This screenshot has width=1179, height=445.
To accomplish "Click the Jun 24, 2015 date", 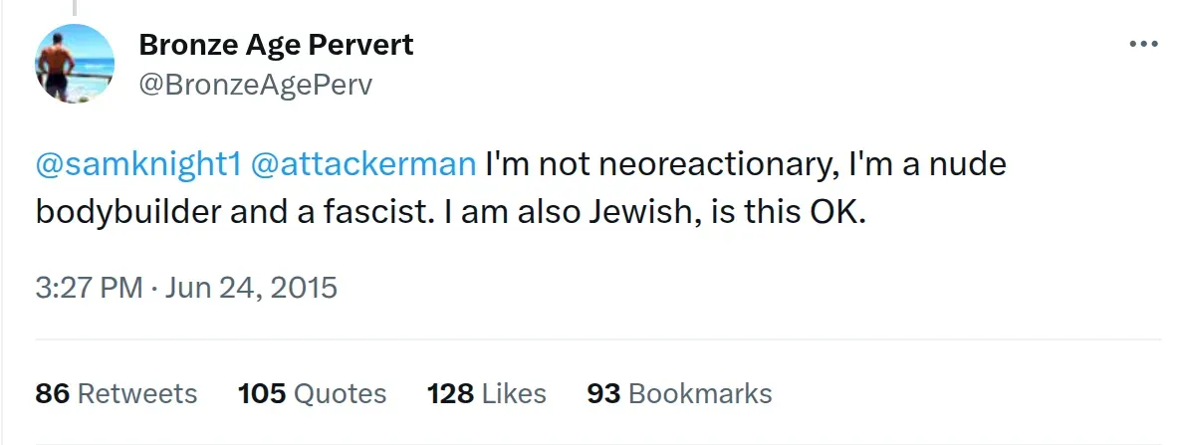I will (x=250, y=288).
